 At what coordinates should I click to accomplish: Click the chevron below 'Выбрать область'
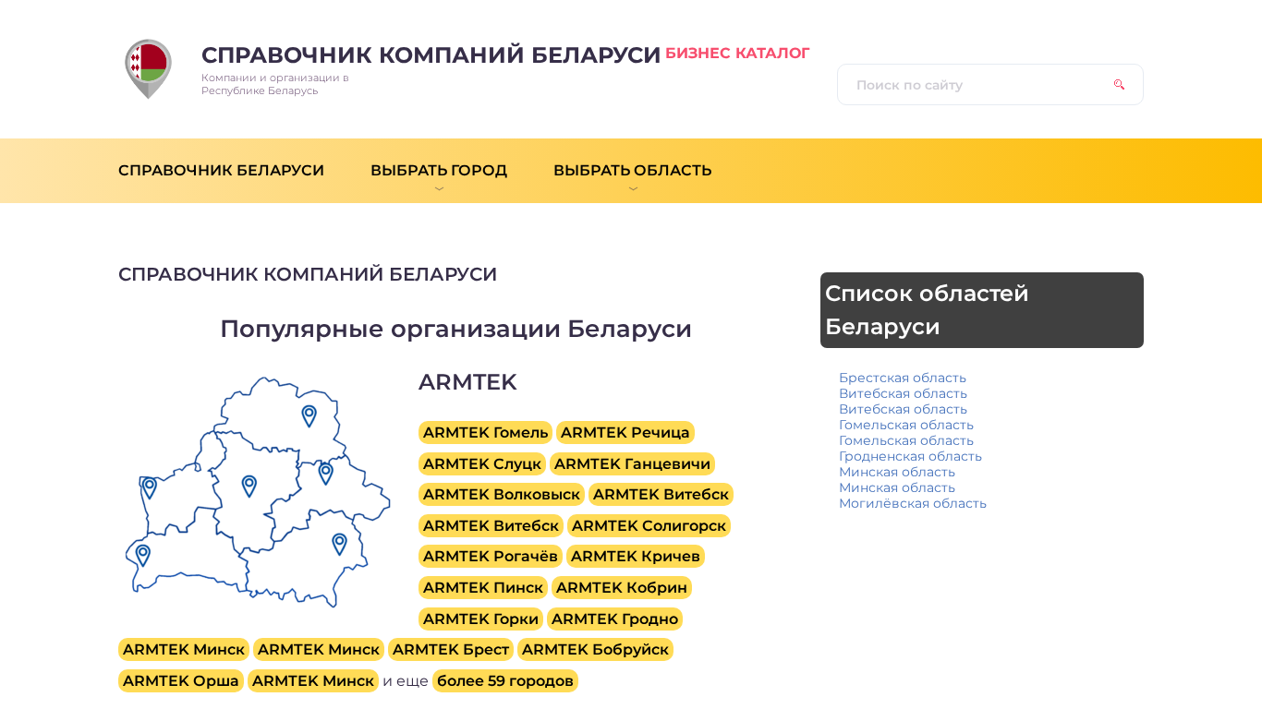pos(633,188)
